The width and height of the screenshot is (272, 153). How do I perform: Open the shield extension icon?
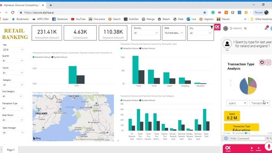[233, 12]
